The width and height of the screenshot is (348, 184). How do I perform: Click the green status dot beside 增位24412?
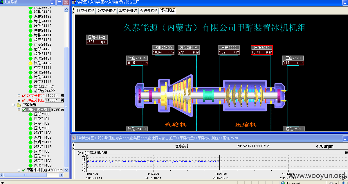click(31, 82)
